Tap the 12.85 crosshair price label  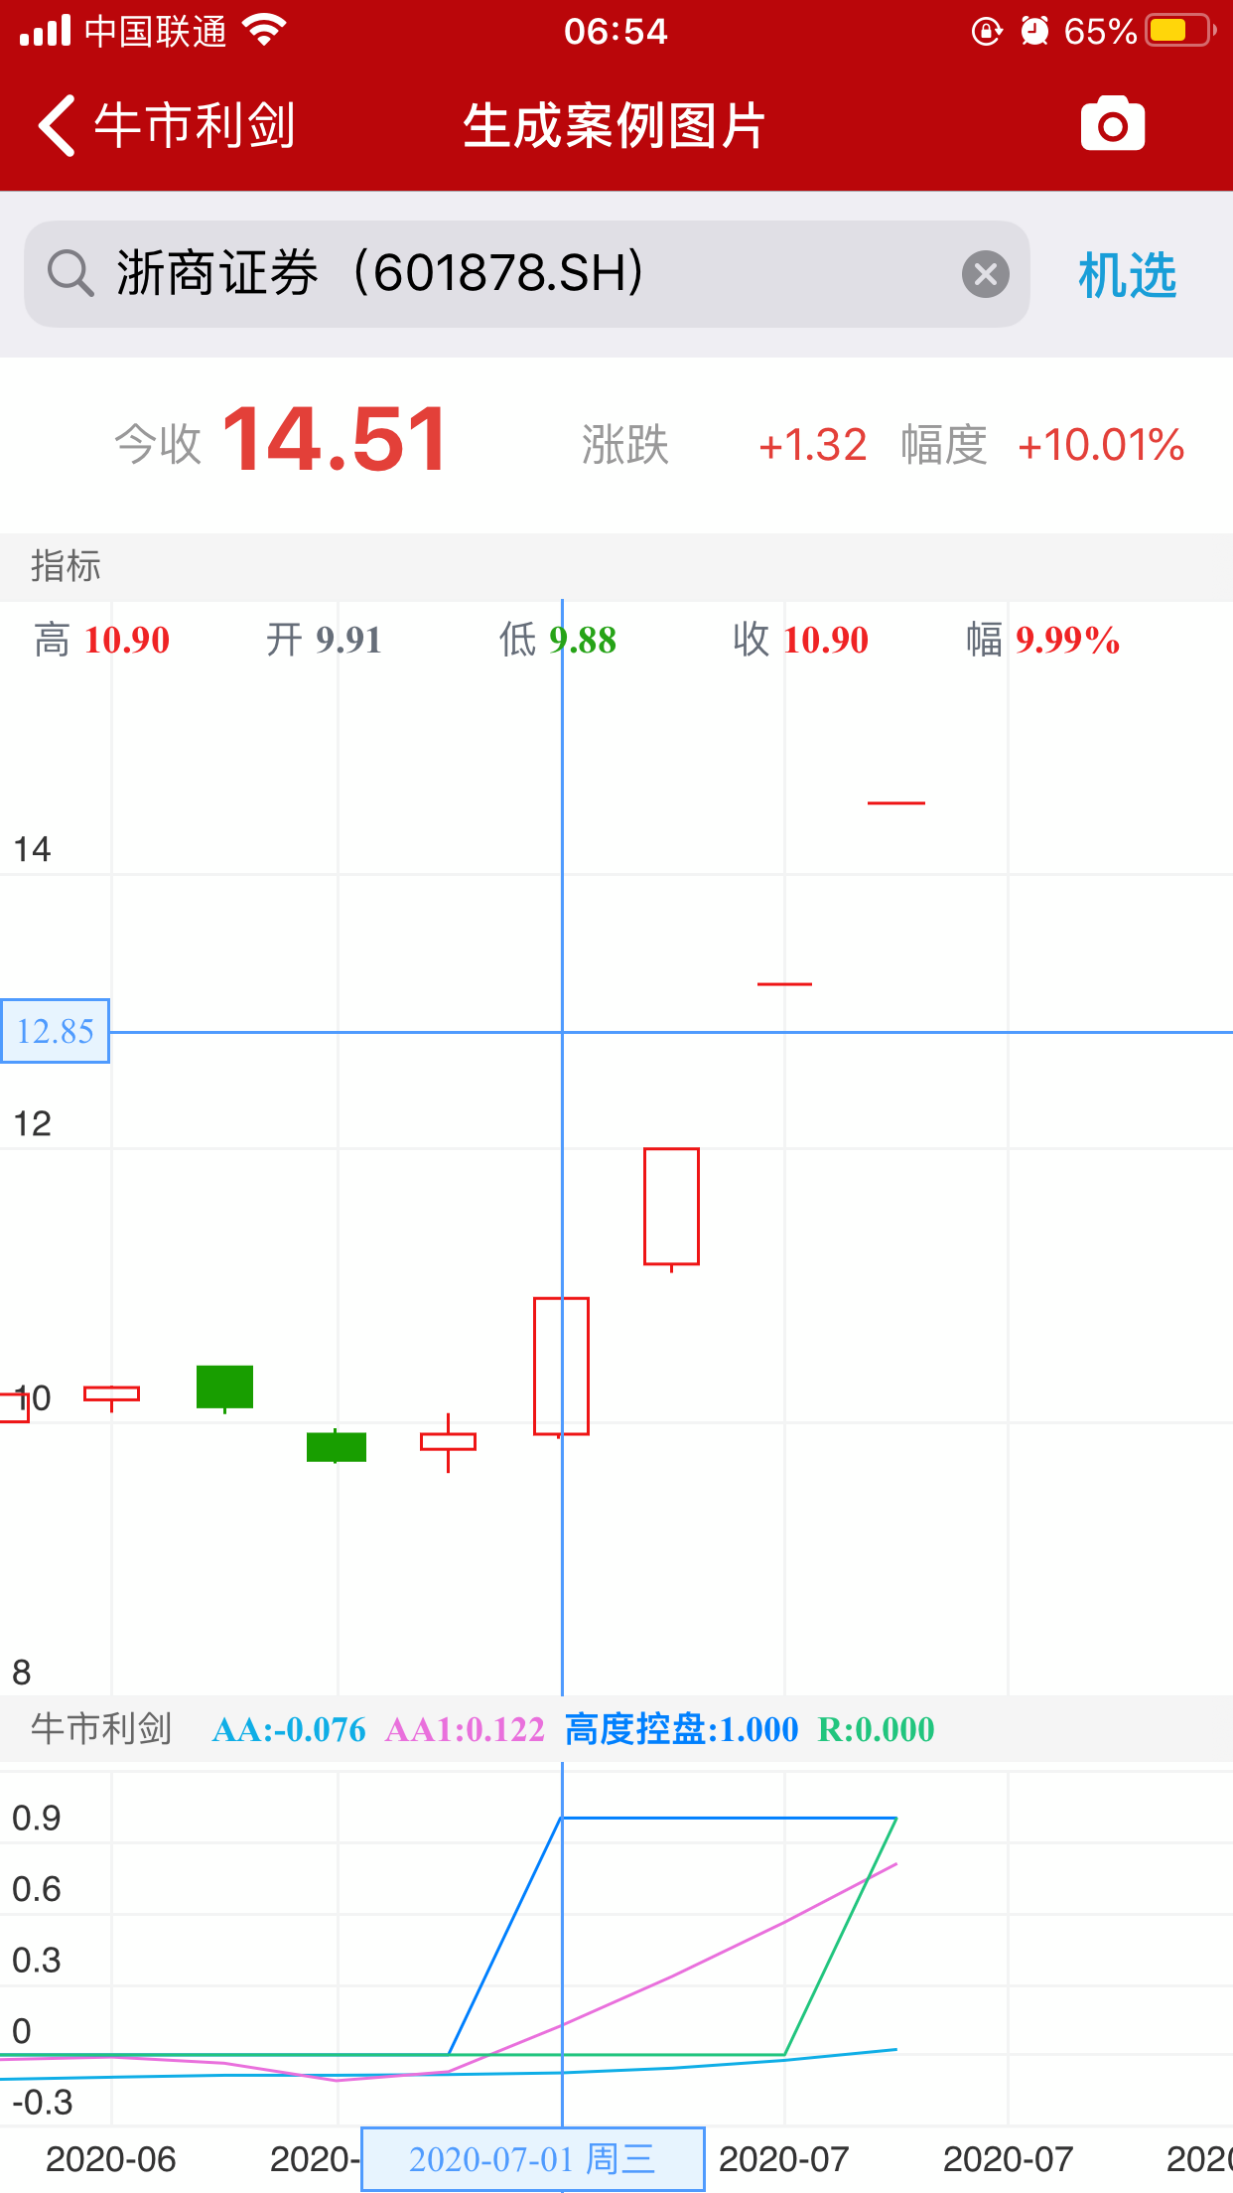pos(56,1031)
